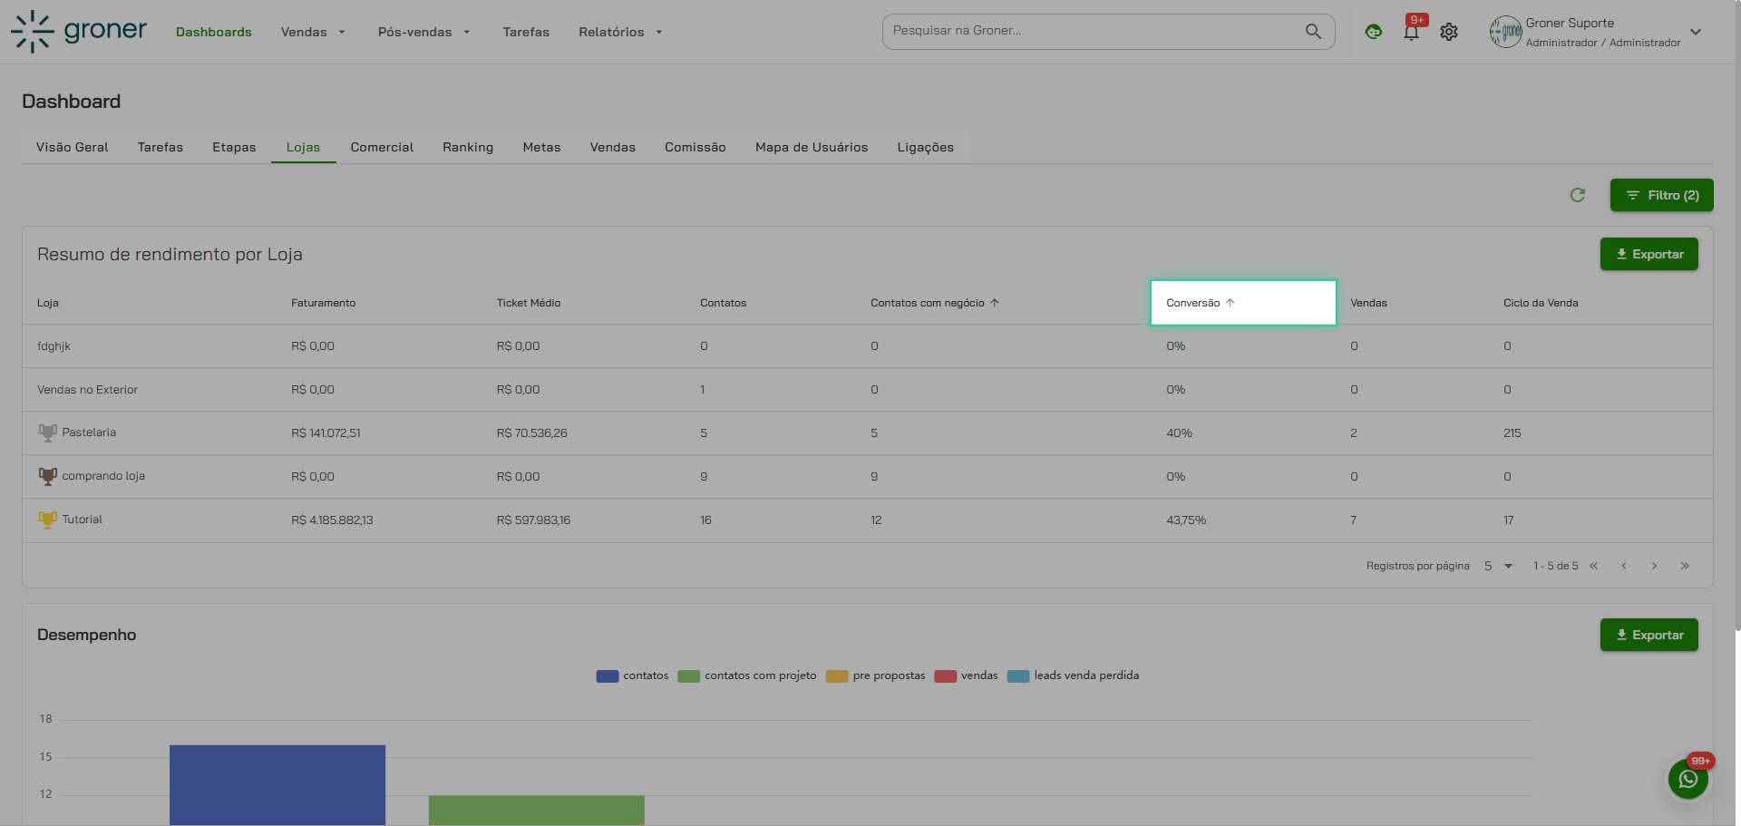Click the Vendas no Exterior store name

coord(87,390)
